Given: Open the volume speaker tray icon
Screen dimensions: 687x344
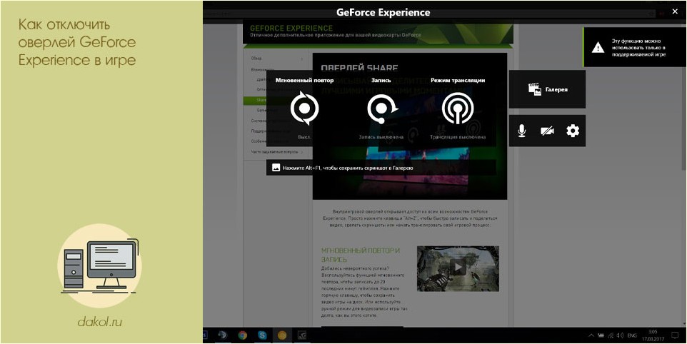Looking at the screenshot, I should [620, 335].
